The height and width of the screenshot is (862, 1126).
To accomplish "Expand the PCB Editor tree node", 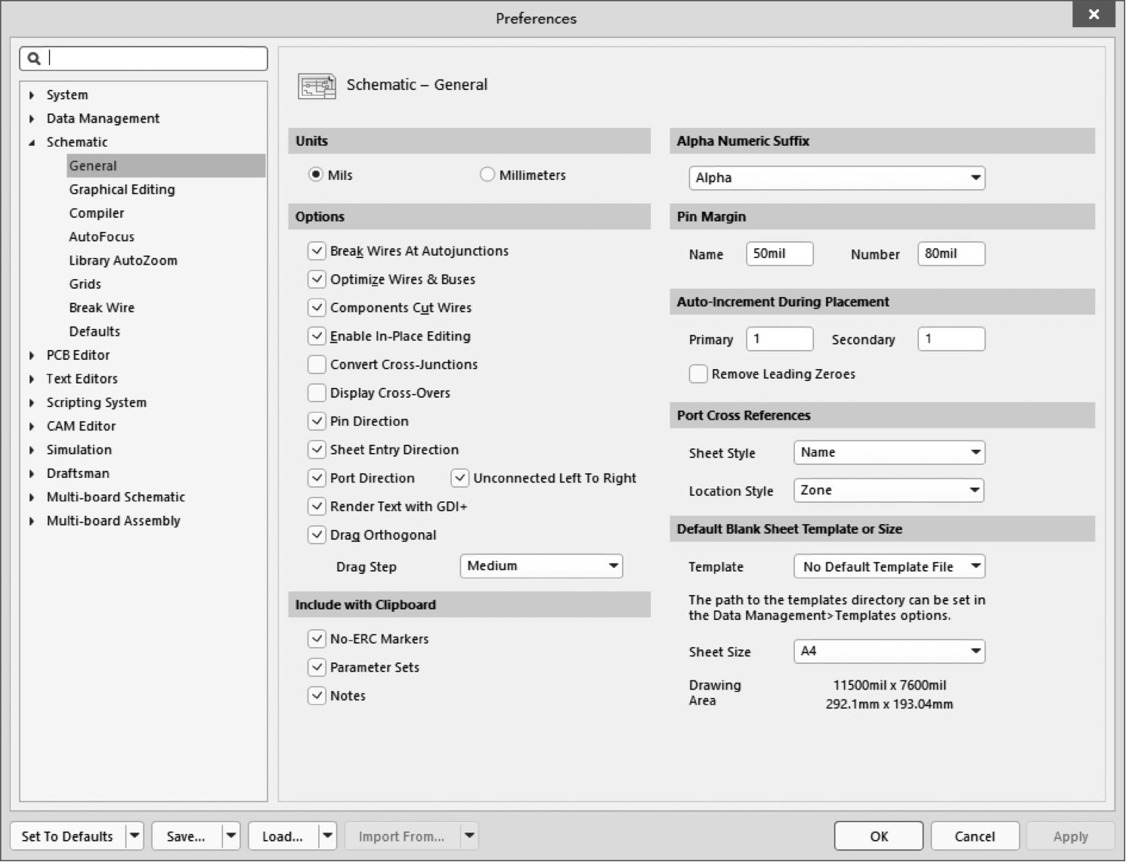I will 32,355.
